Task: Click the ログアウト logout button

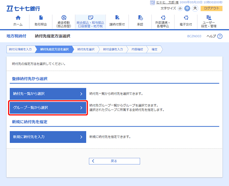Action: [211, 8]
